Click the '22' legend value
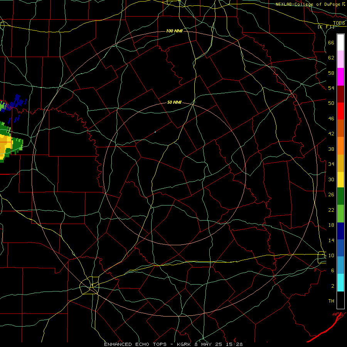The image size is (347, 347). coord(331,210)
